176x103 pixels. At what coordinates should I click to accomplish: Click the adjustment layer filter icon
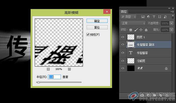tap(148, 17)
